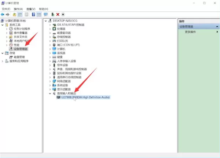
Task: Select the 通用串行总线控制器 label
Action: pos(69,77)
